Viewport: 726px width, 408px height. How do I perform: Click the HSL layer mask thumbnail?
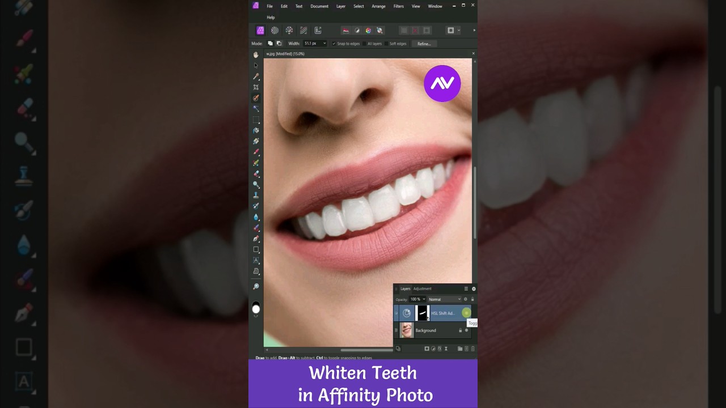(423, 313)
